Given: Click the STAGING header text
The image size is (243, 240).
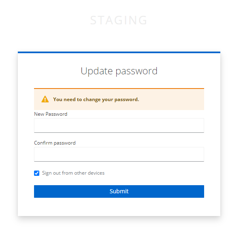Looking at the screenshot, I should 119,20.
